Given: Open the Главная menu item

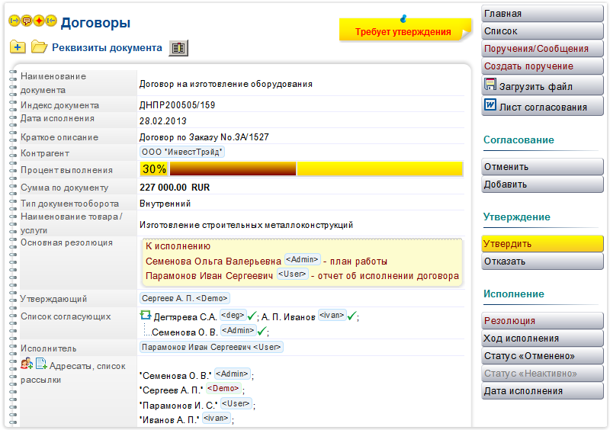Looking at the screenshot, I should coord(542,14).
